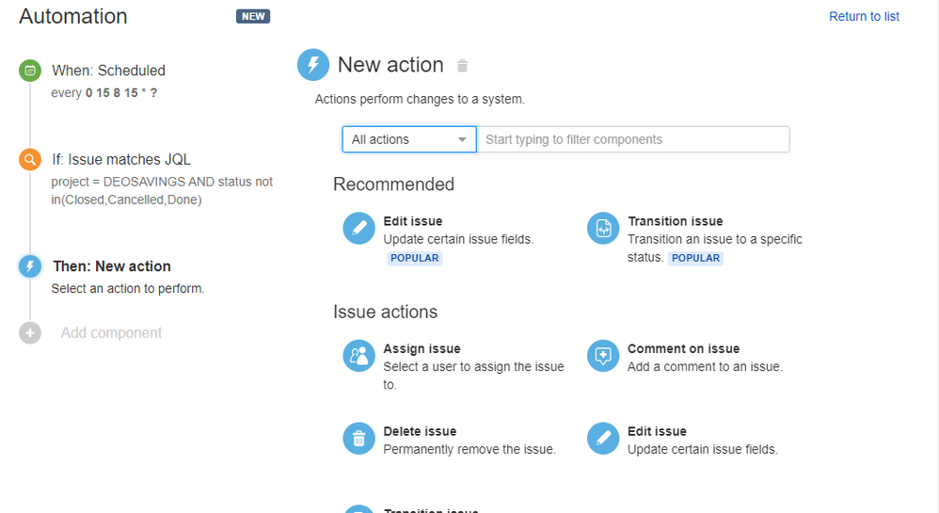Click the orange JQL condition search icon
Screen dimensions: 939x513
(x=30, y=159)
